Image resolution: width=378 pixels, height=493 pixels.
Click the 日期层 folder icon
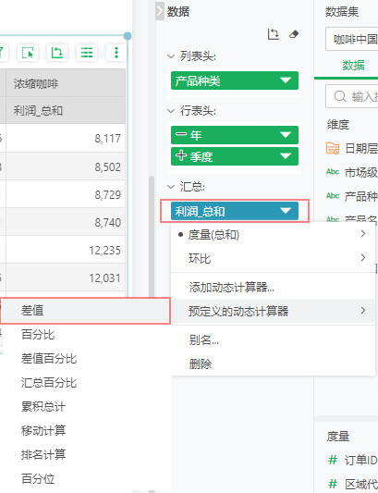point(333,148)
